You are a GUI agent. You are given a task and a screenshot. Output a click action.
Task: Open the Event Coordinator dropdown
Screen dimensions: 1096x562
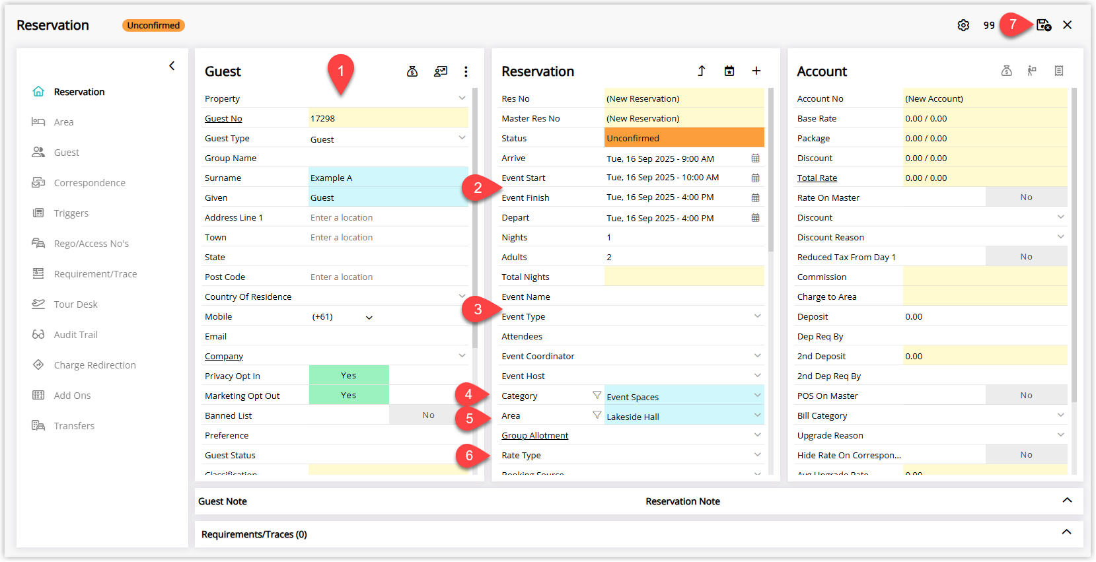(x=757, y=355)
